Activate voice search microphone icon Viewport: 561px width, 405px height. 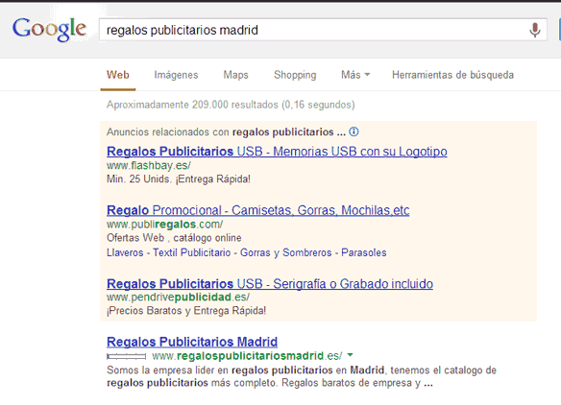click(534, 30)
